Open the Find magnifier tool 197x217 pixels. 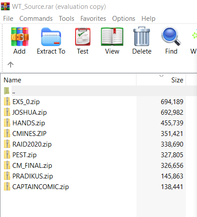pos(171,36)
